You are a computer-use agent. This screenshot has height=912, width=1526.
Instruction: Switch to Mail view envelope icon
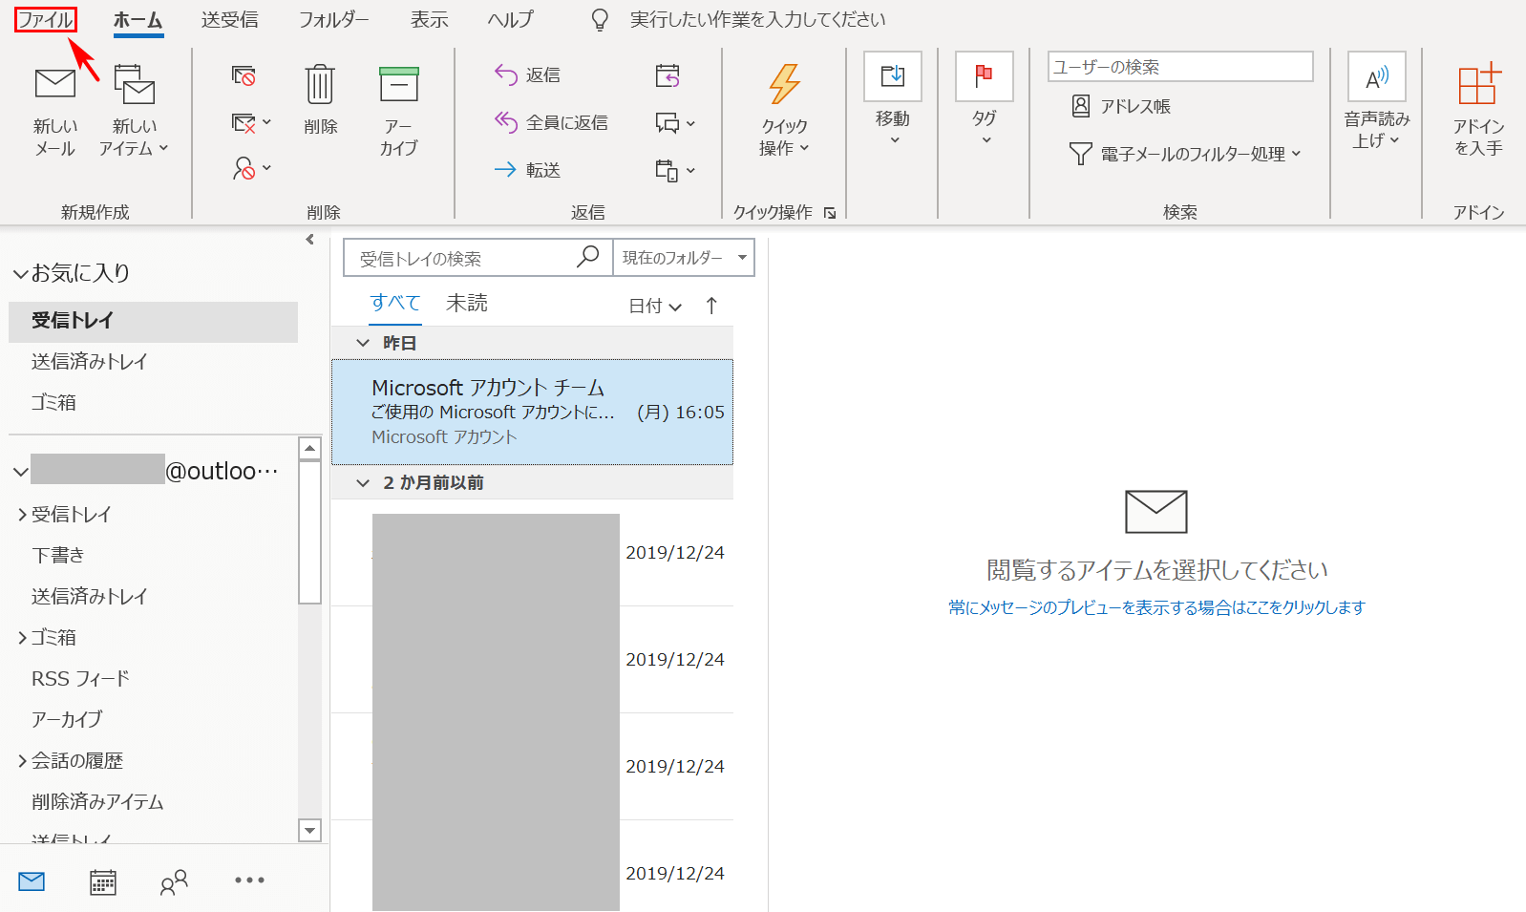point(32,881)
